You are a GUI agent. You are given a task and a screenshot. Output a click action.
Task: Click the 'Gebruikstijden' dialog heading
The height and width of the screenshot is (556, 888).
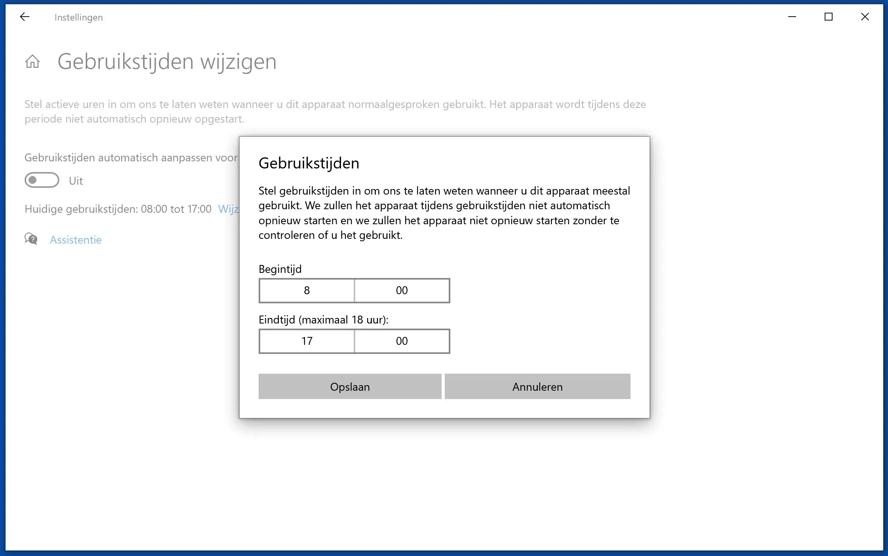click(309, 163)
